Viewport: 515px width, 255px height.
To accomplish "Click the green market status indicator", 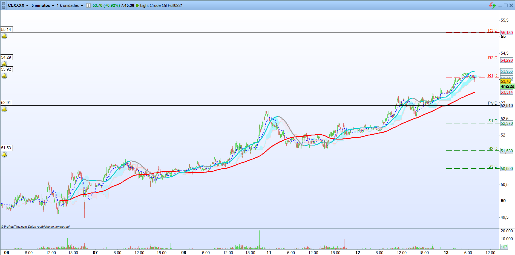I will click(x=137, y=5).
